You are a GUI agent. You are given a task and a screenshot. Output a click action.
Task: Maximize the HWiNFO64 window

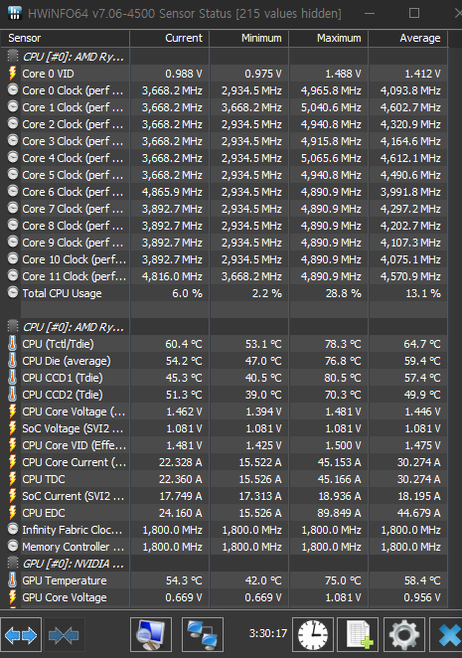pos(414,13)
